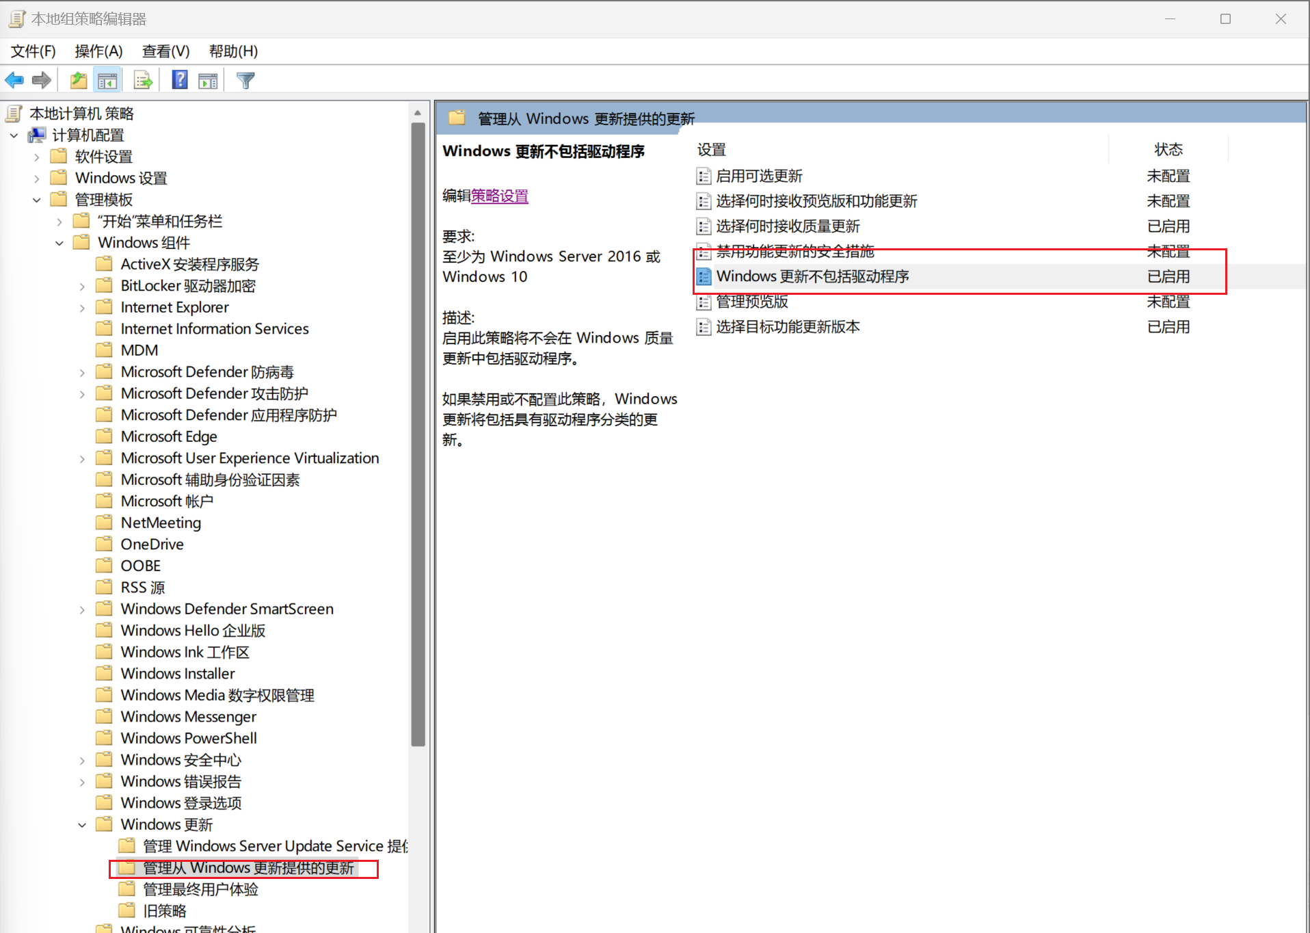Open Help via the question mark icon
The height and width of the screenshot is (933, 1310).
pyautogui.click(x=179, y=80)
